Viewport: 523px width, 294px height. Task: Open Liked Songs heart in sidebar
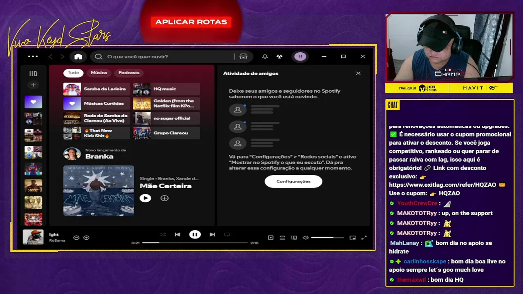point(33,102)
